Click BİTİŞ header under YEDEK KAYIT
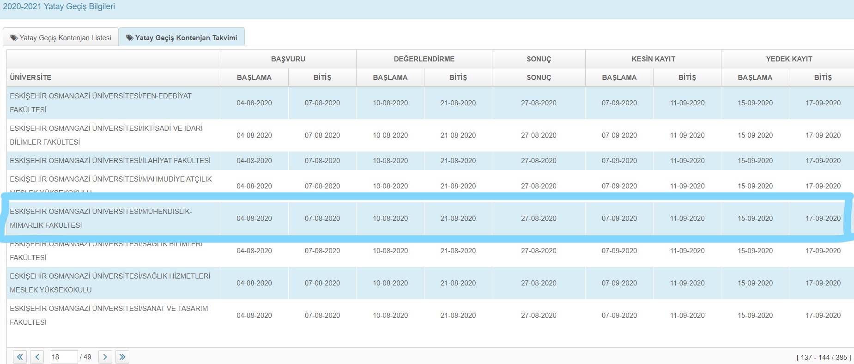This screenshot has width=854, height=364. tap(823, 78)
